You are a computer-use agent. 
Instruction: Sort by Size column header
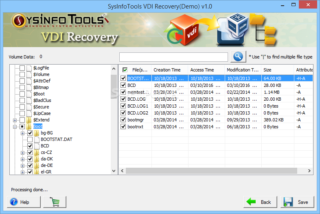(x=278, y=70)
